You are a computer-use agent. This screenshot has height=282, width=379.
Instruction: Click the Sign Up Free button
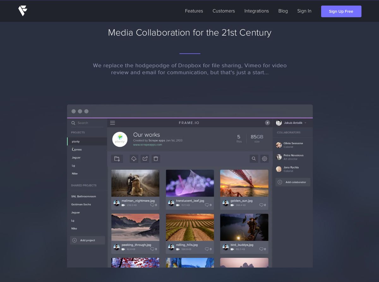pos(341,11)
